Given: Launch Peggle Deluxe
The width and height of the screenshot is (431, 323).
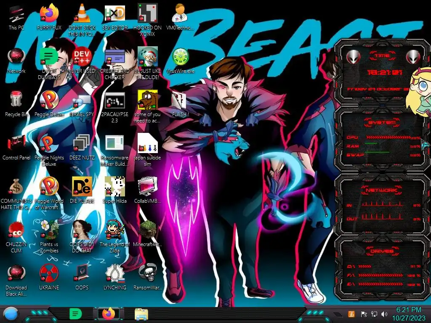Looking at the screenshot, I should (49, 104).
